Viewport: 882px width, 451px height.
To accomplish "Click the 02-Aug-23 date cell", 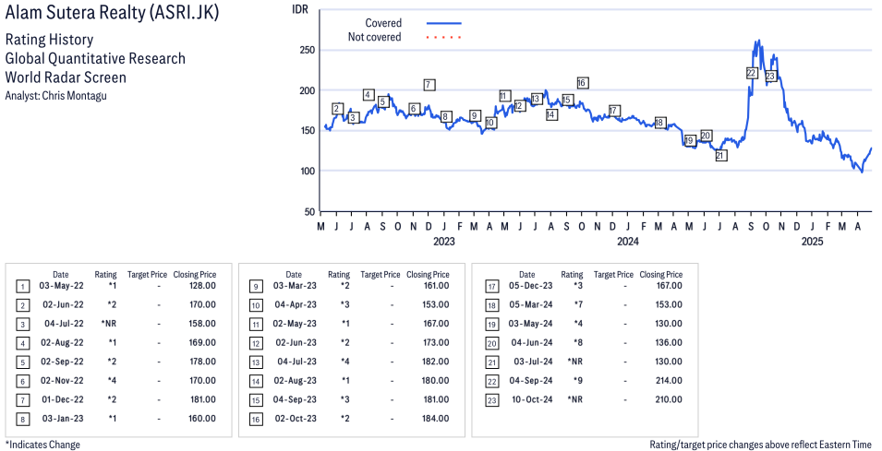I will tap(296, 381).
